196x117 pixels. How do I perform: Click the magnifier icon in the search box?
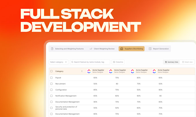(72, 62)
